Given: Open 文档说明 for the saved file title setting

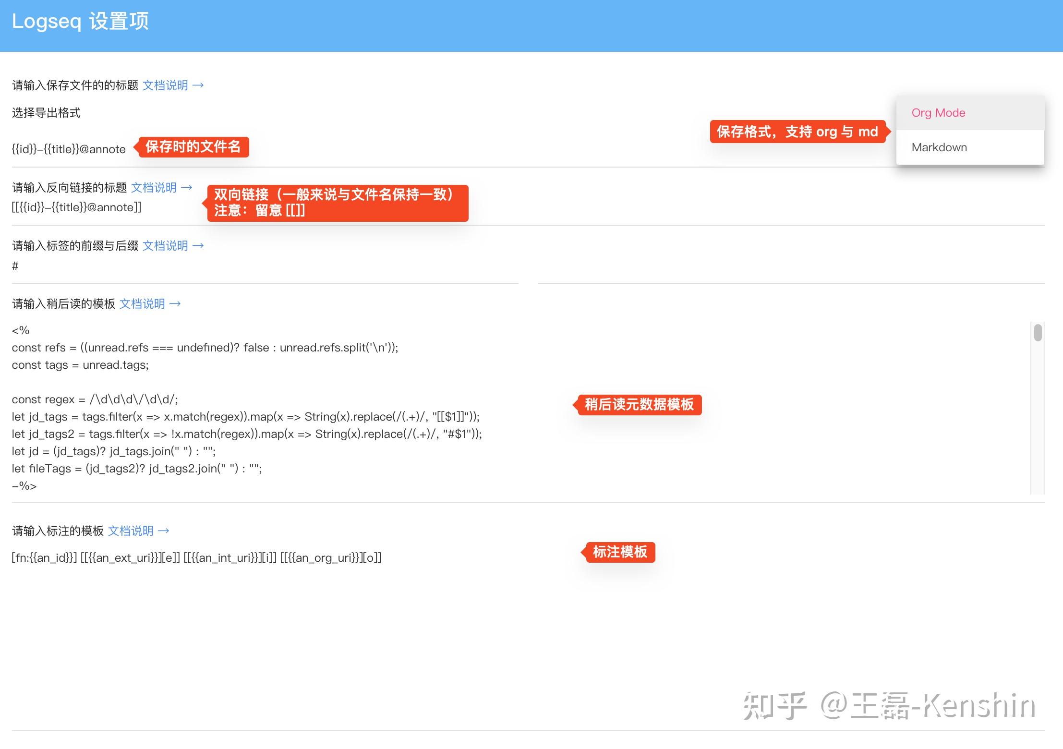Looking at the screenshot, I should (x=166, y=85).
